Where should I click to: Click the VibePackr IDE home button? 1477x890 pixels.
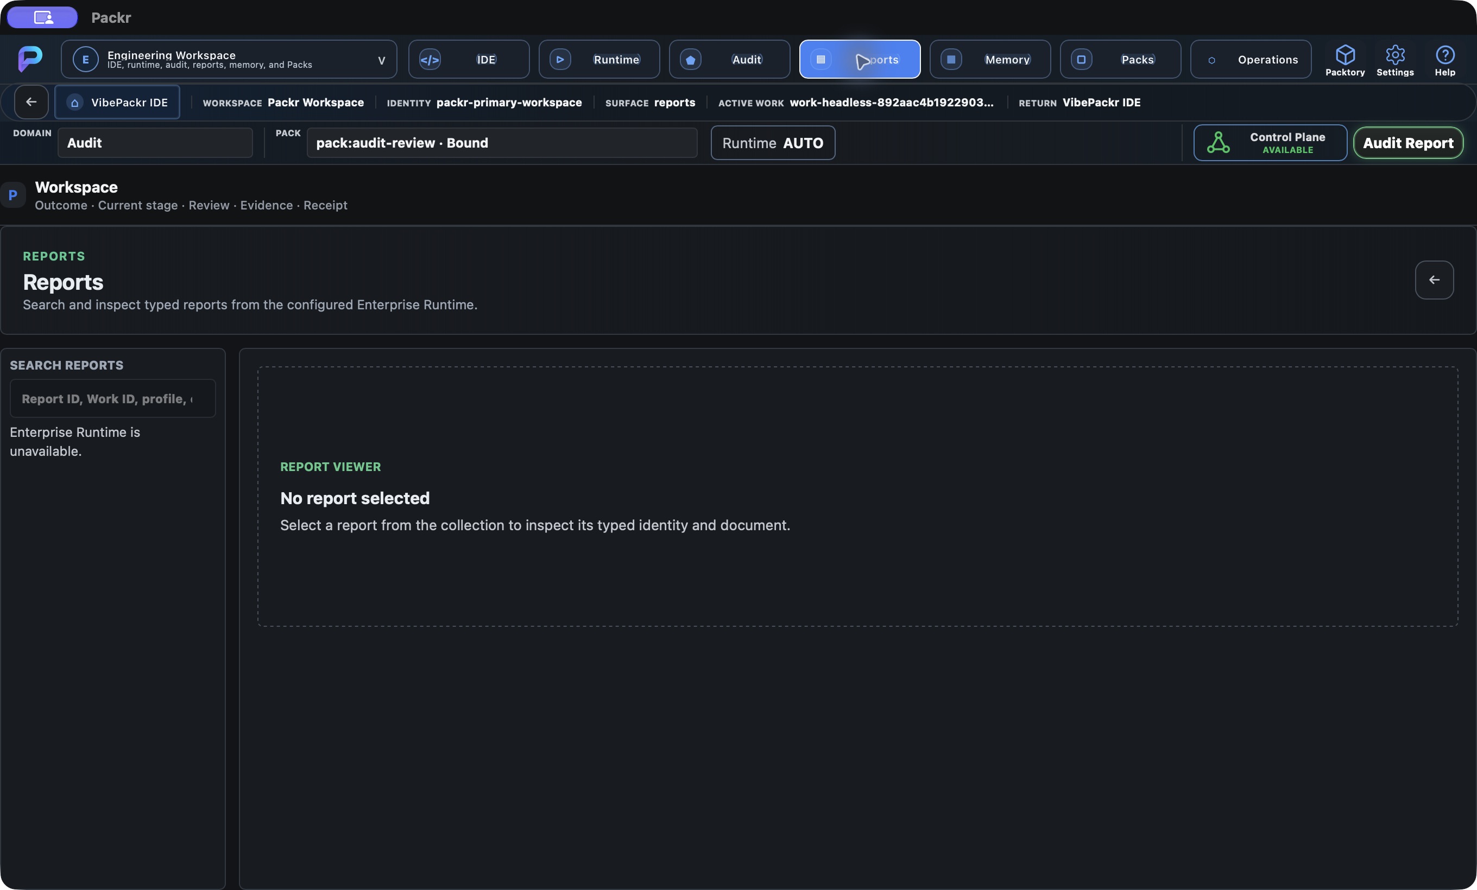(x=117, y=102)
